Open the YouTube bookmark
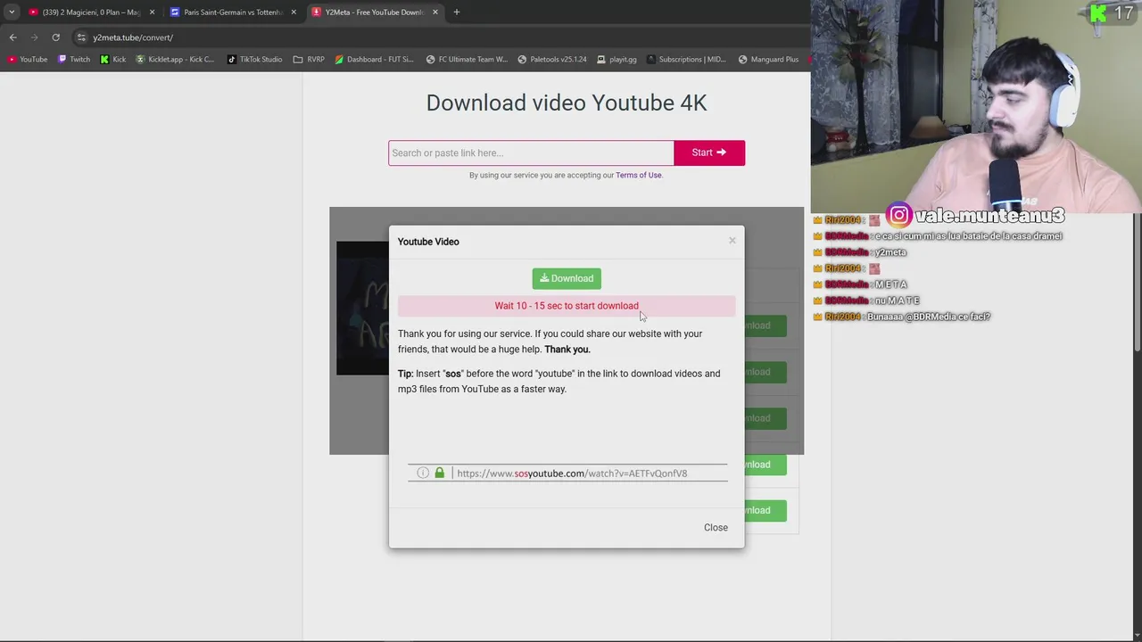This screenshot has width=1142, height=642. click(27, 60)
